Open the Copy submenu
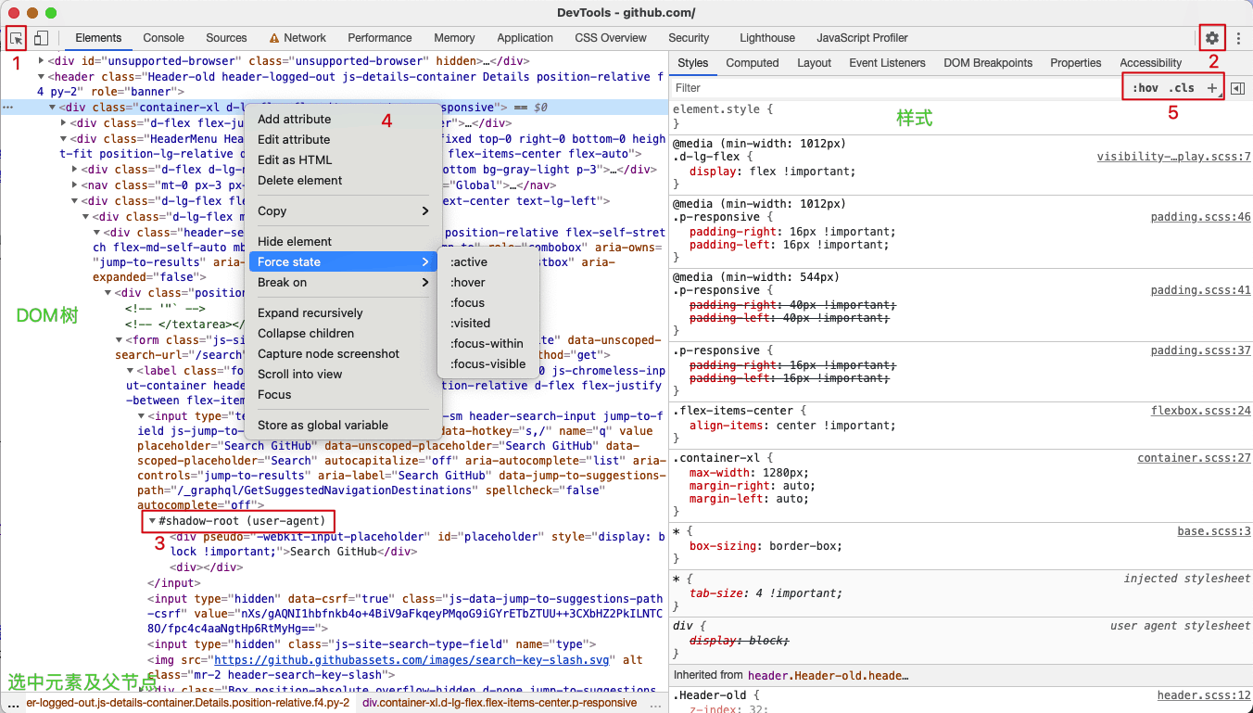 [343, 210]
